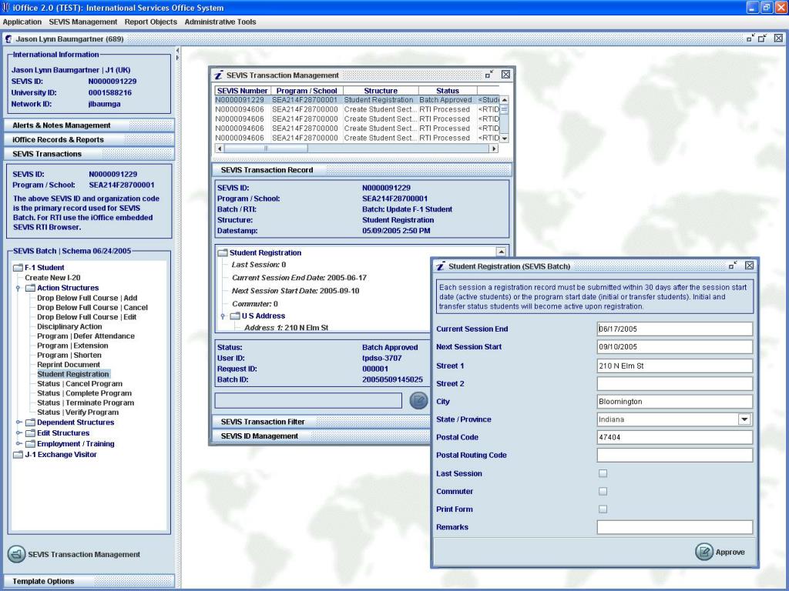The width and height of the screenshot is (789, 591).
Task: Click the horizontal scrollbar thumb in the transactions table
Action: click(x=266, y=149)
